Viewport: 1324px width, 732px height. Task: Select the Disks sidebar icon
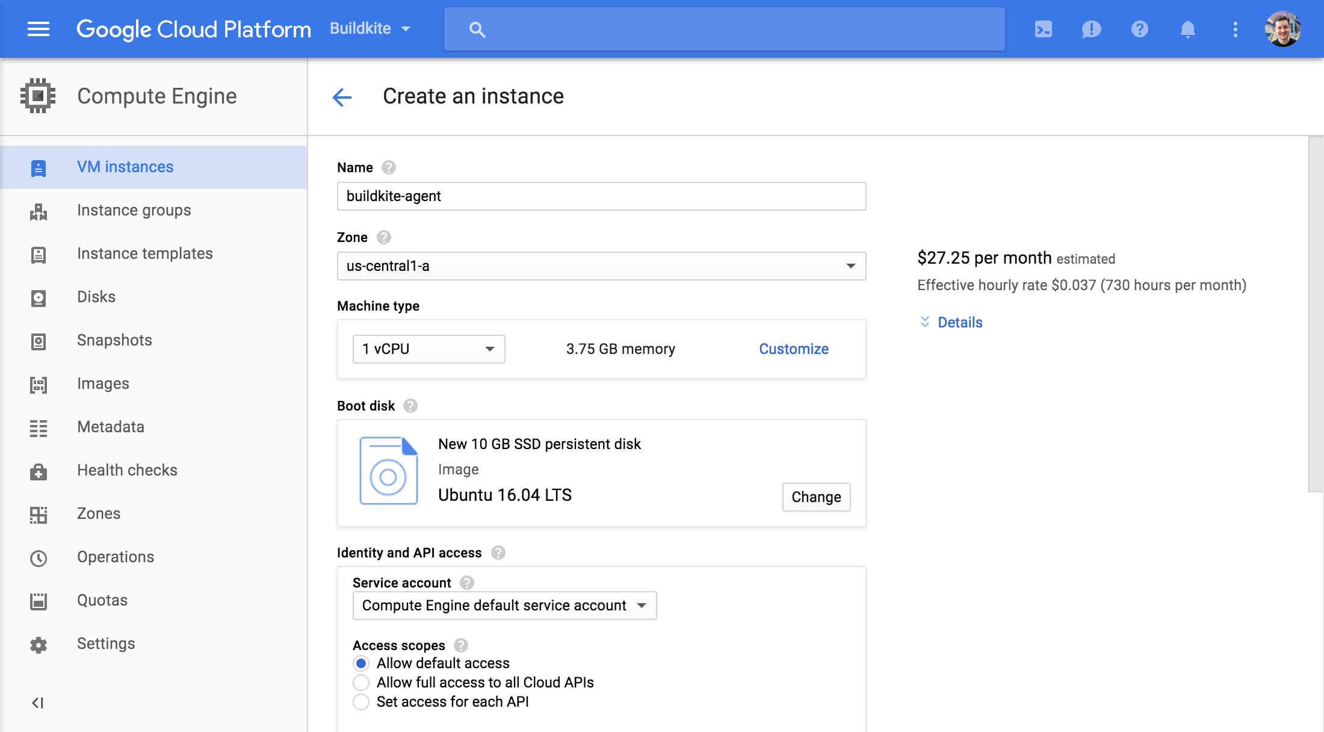(x=39, y=297)
